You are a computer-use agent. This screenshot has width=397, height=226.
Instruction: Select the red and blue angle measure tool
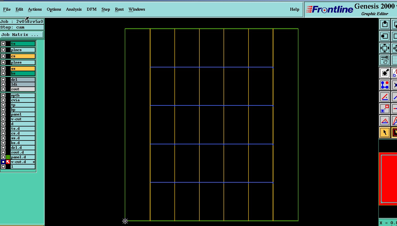(385, 97)
